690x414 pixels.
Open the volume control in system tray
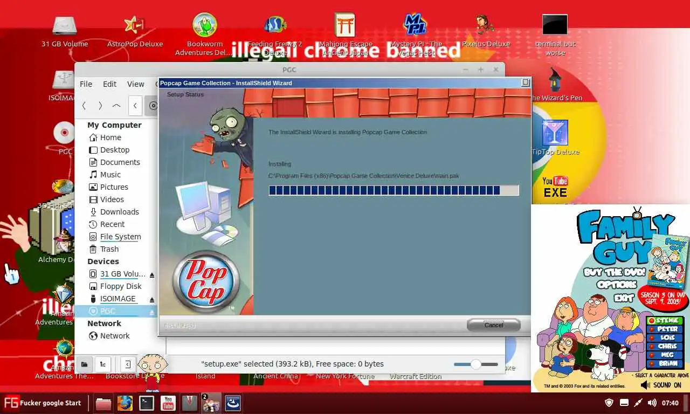coord(652,403)
